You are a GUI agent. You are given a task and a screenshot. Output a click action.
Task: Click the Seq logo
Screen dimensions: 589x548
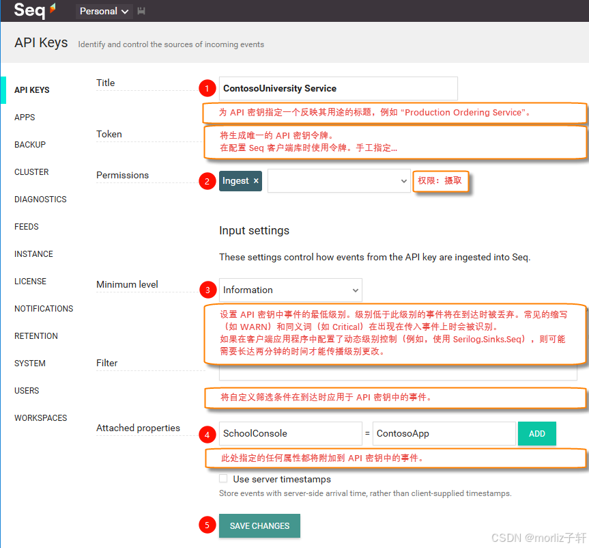pyautogui.click(x=35, y=10)
